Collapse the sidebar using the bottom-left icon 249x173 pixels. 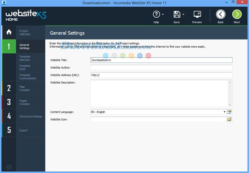pos(9,167)
